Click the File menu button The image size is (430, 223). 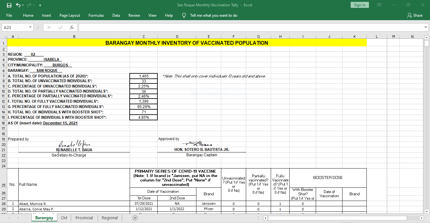click(9, 15)
